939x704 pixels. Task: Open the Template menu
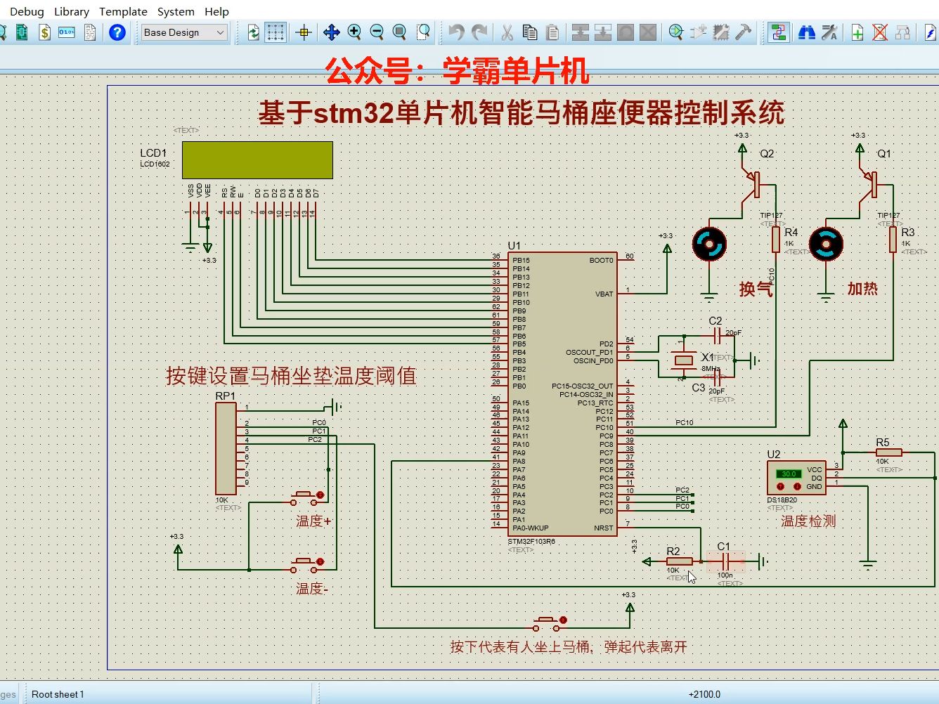click(x=123, y=11)
